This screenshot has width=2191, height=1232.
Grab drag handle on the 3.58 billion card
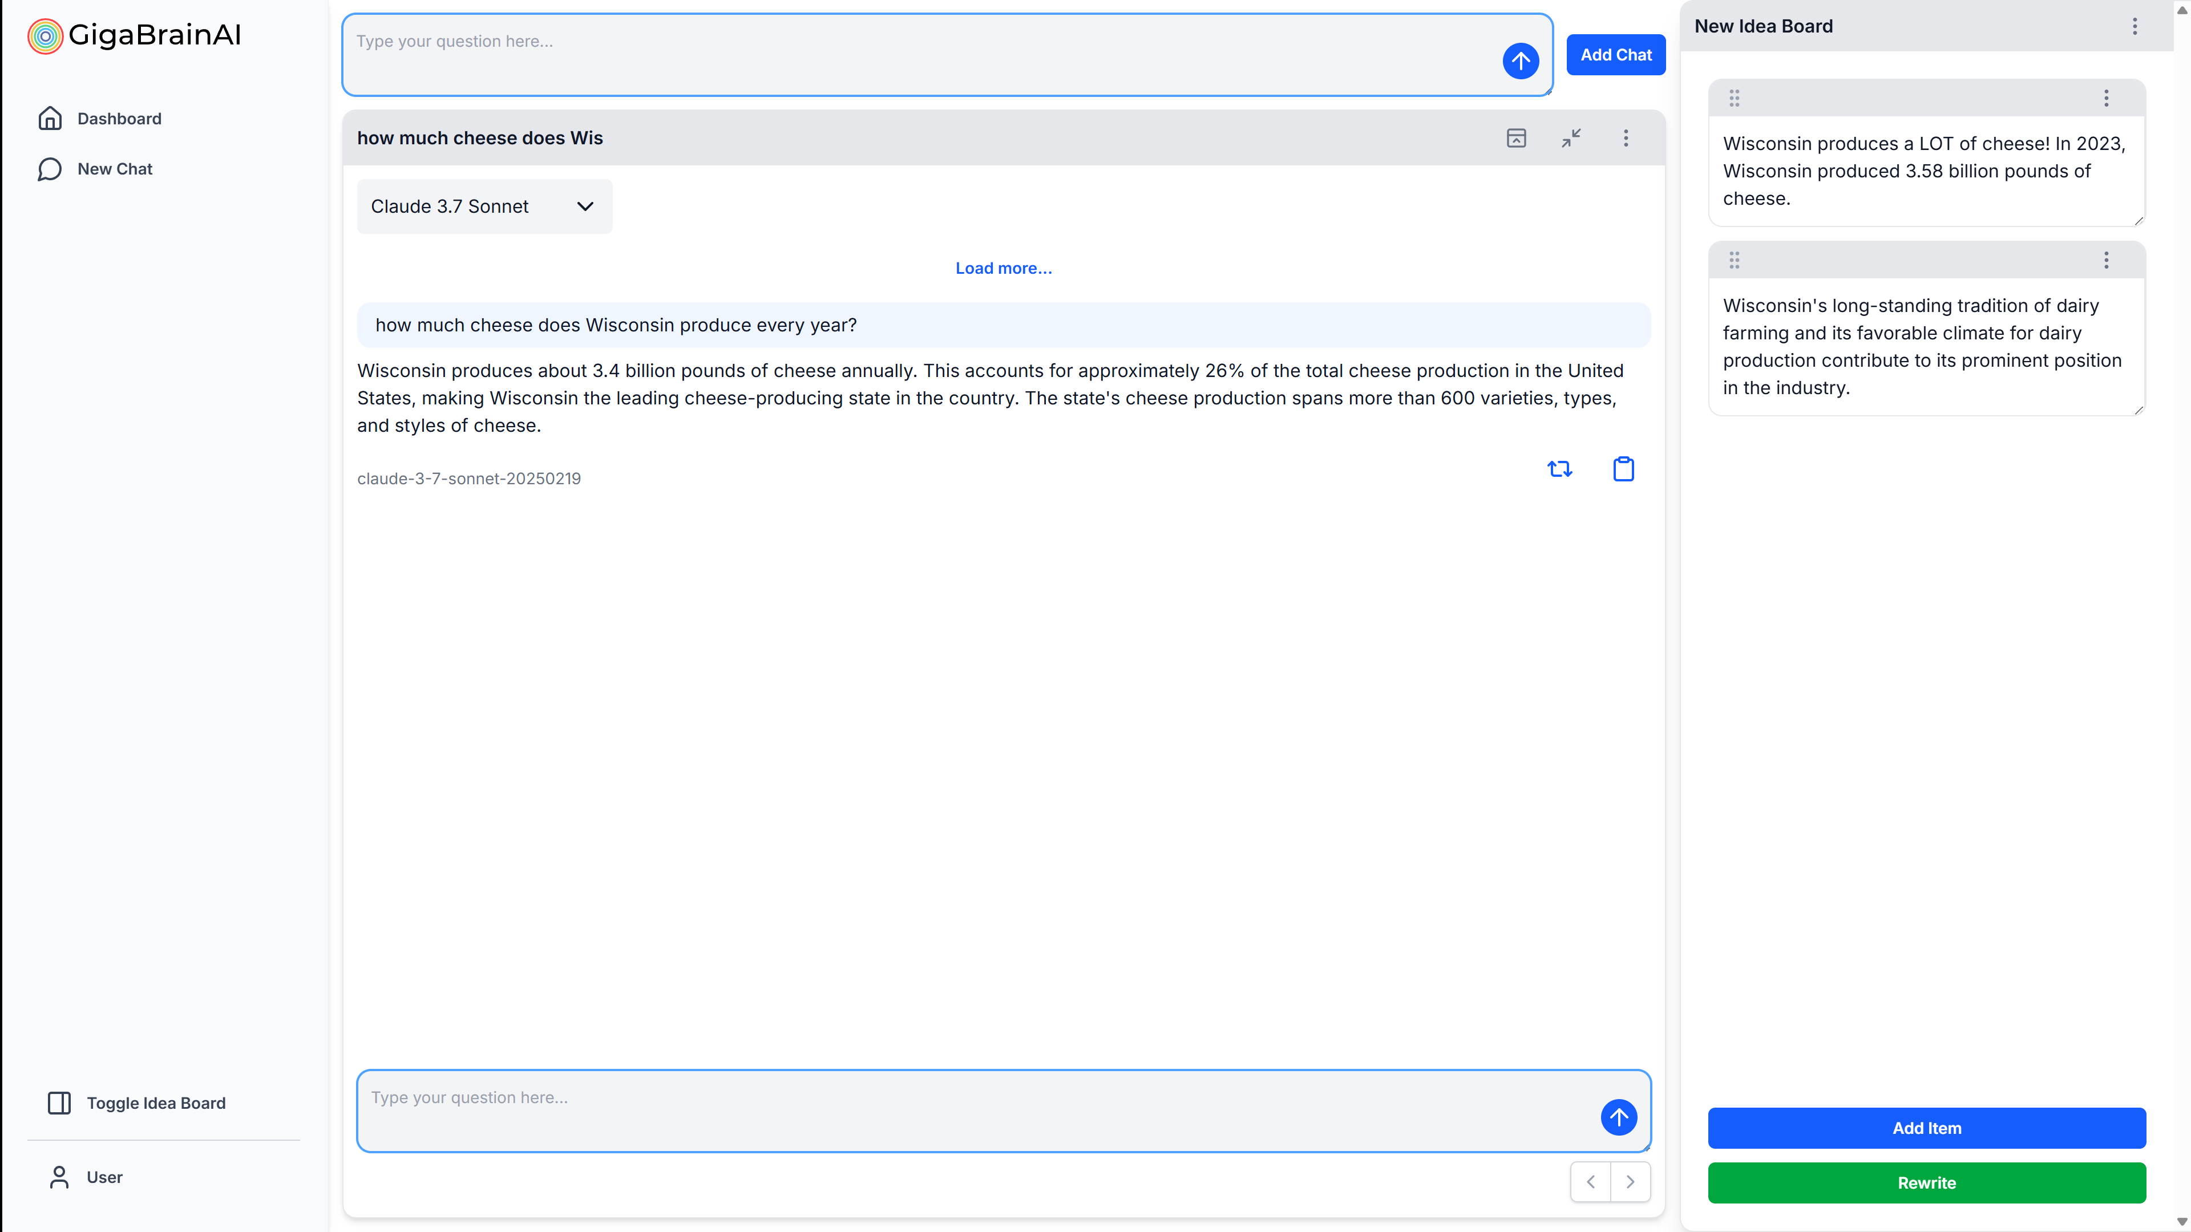[1733, 99]
